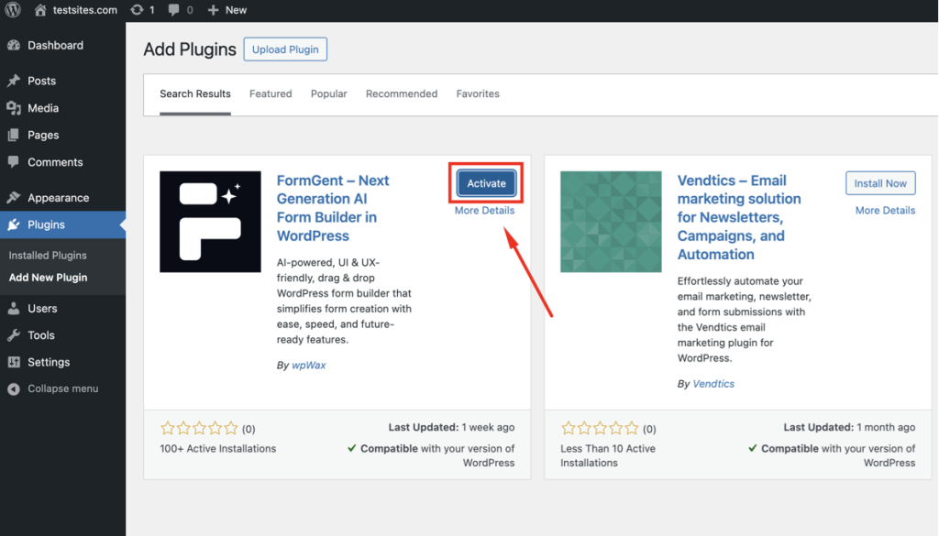Click the Users person icon
Screen dimensions: 939x536
point(14,309)
